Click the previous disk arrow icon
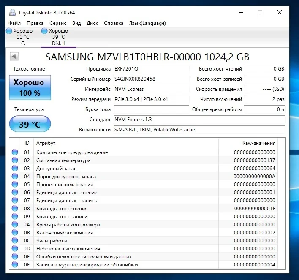 coord(14,56)
